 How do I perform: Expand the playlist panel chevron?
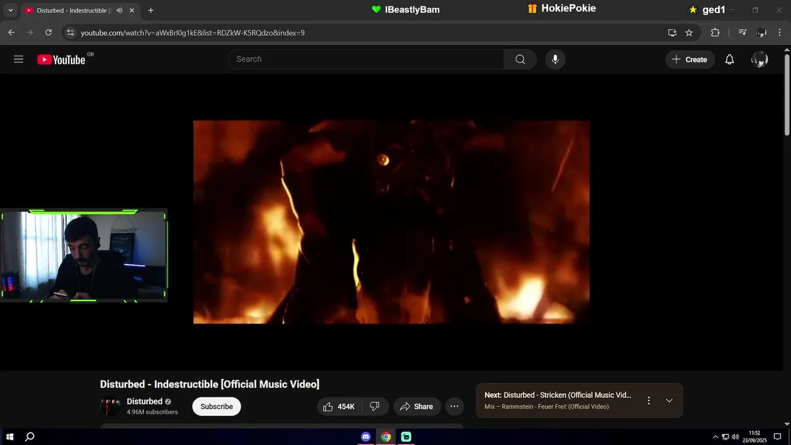(x=669, y=400)
